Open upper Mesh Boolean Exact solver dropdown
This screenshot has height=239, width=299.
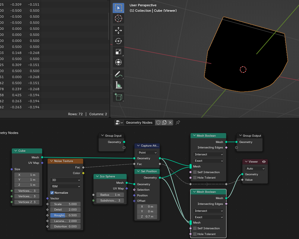(208, 161)
